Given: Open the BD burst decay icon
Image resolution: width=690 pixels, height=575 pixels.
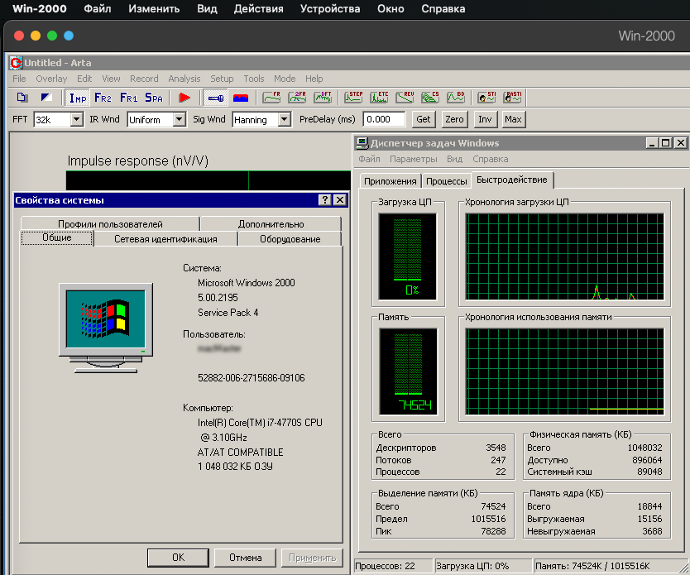Looking at the screenshot, I should pyautogui.click(x=456, y=98).
